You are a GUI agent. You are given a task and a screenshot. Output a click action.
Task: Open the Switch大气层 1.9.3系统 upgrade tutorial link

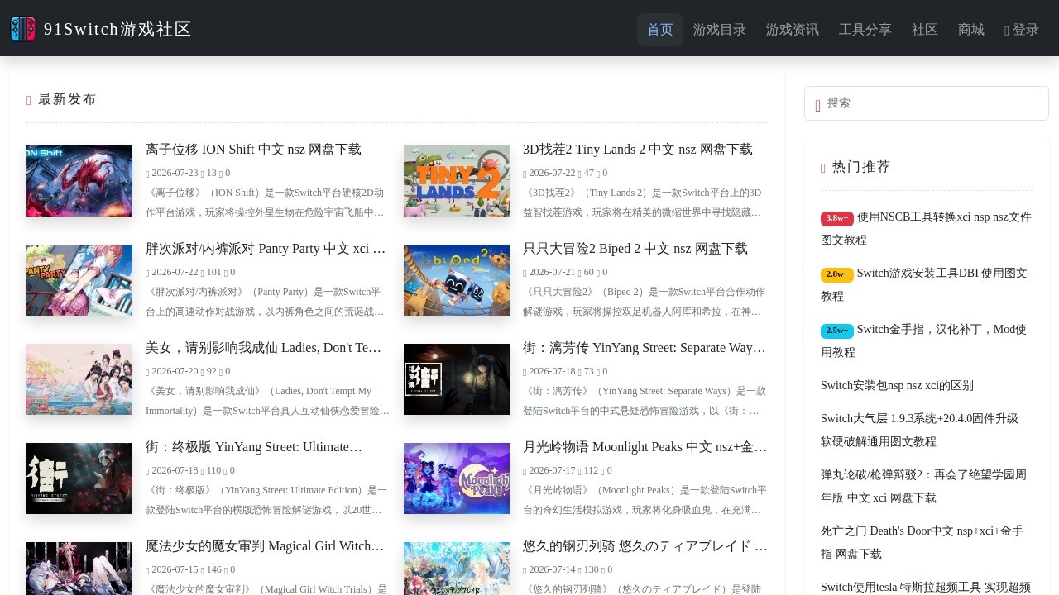[x=920, y=430]
